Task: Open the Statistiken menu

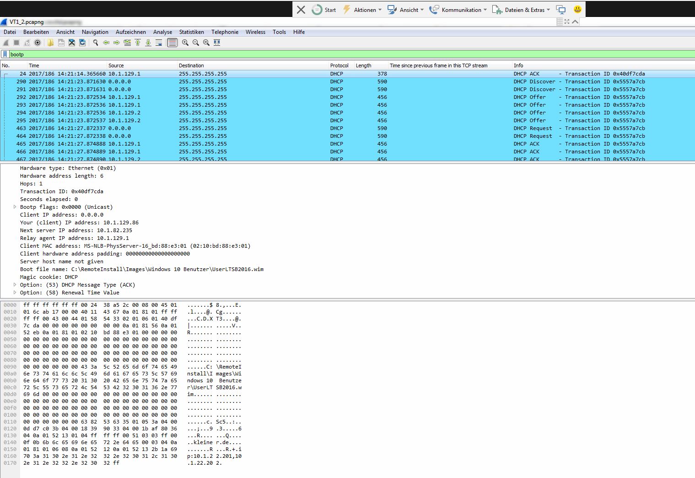Action: 192,32
